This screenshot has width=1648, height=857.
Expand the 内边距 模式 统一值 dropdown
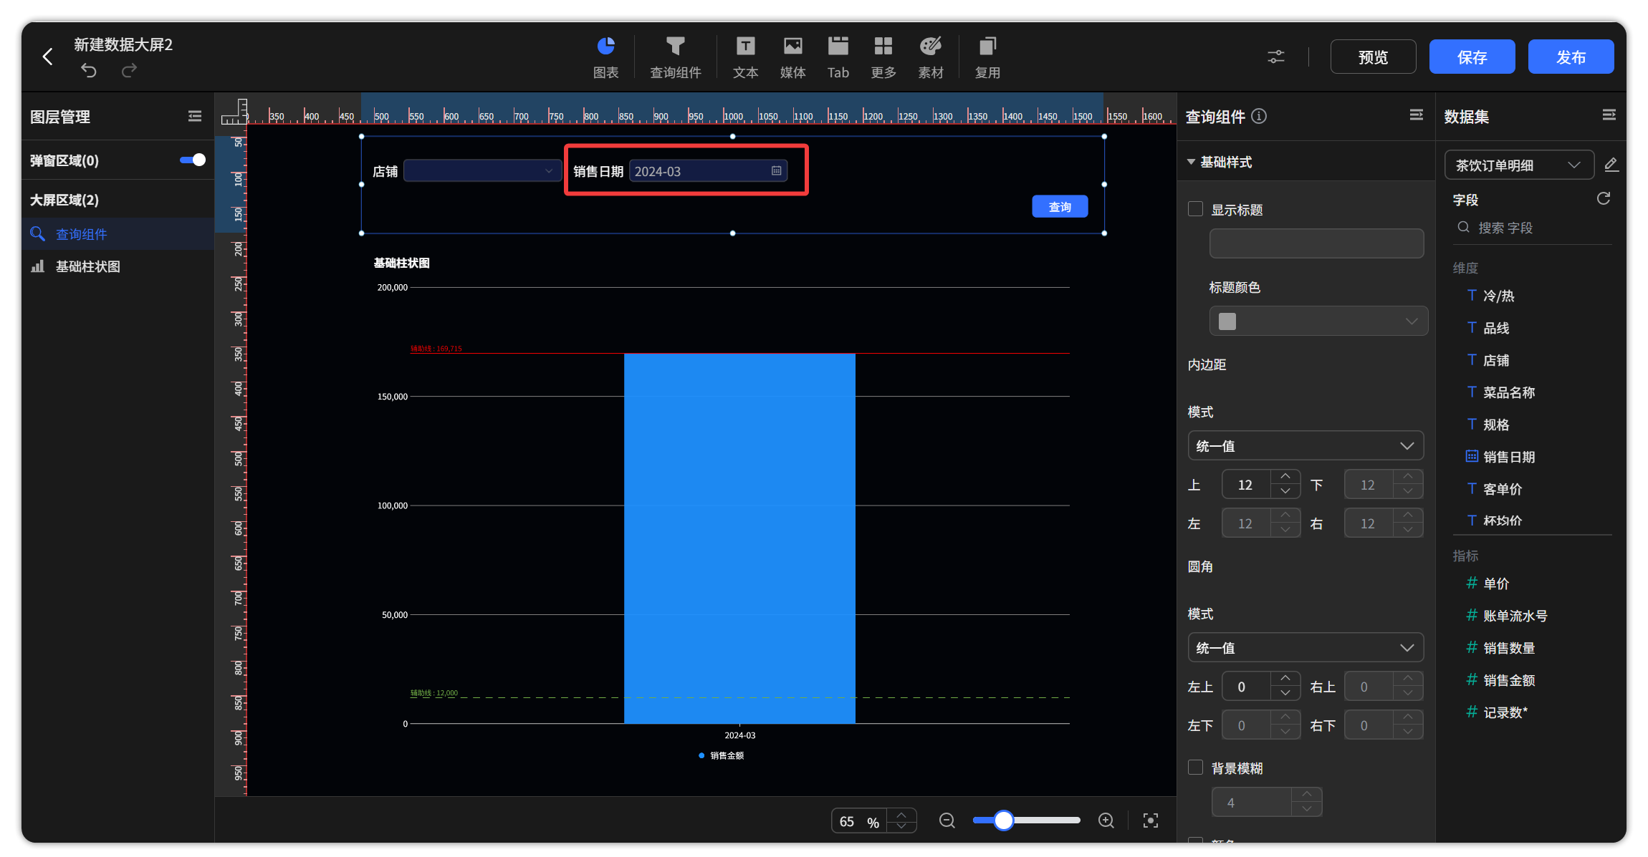tap(1306, 445)
